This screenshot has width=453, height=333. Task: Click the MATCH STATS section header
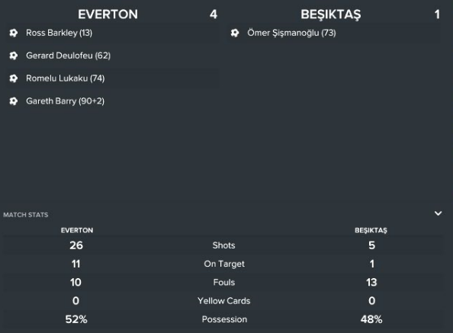point(26,215)
